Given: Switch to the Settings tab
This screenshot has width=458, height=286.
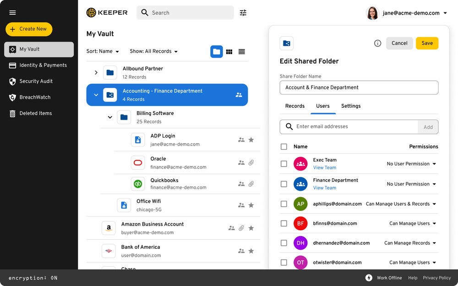Looking at the screenshot, I should point(351,106).
